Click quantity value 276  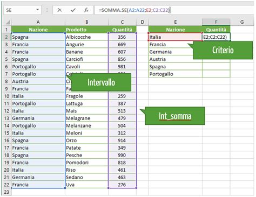coord(122,185)
